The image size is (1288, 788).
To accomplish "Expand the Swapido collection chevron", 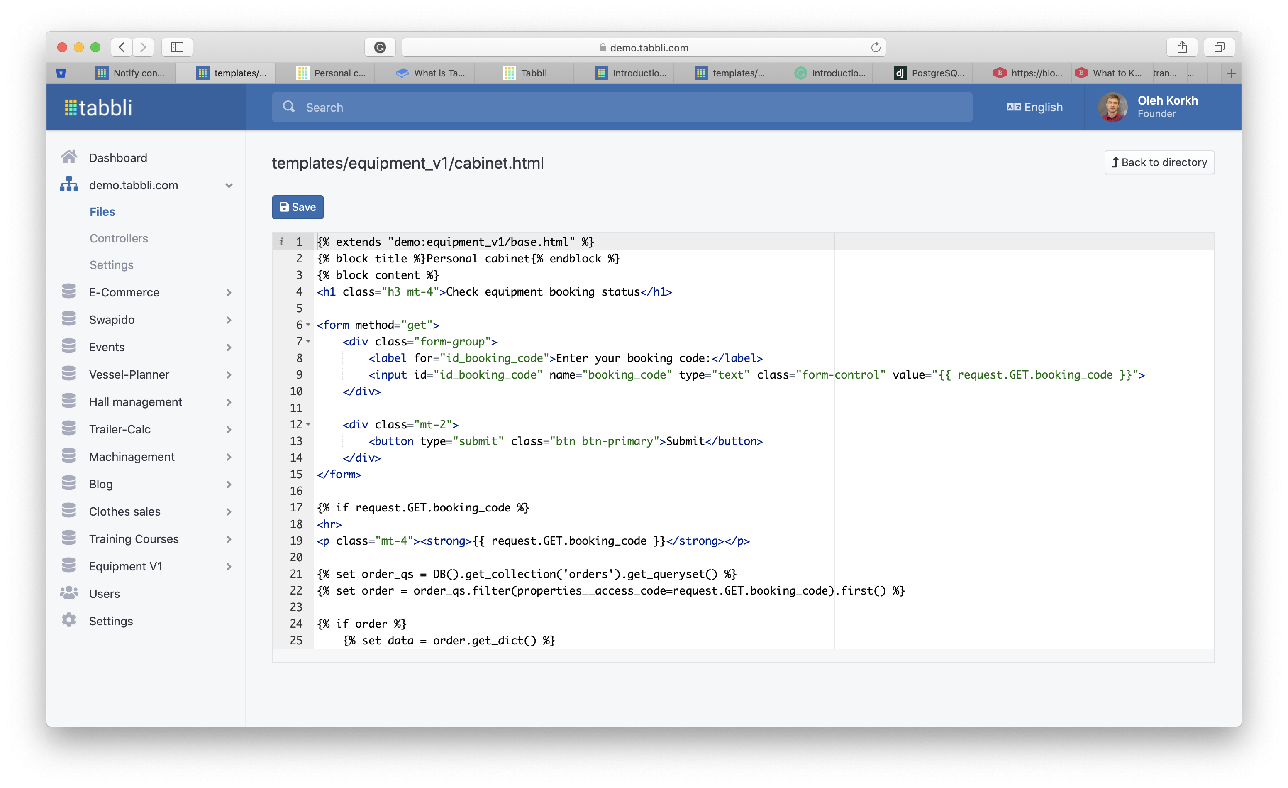I will pos(229,320).
